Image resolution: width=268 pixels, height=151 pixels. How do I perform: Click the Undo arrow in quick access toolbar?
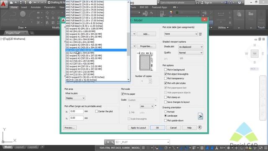(35, 3)
